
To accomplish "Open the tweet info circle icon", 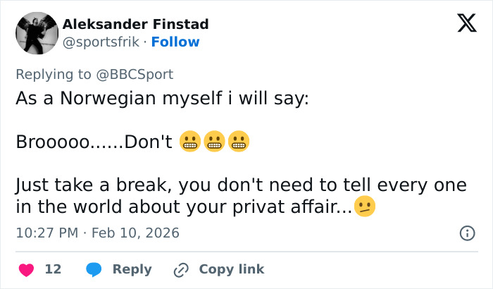I will pos(466,233).
